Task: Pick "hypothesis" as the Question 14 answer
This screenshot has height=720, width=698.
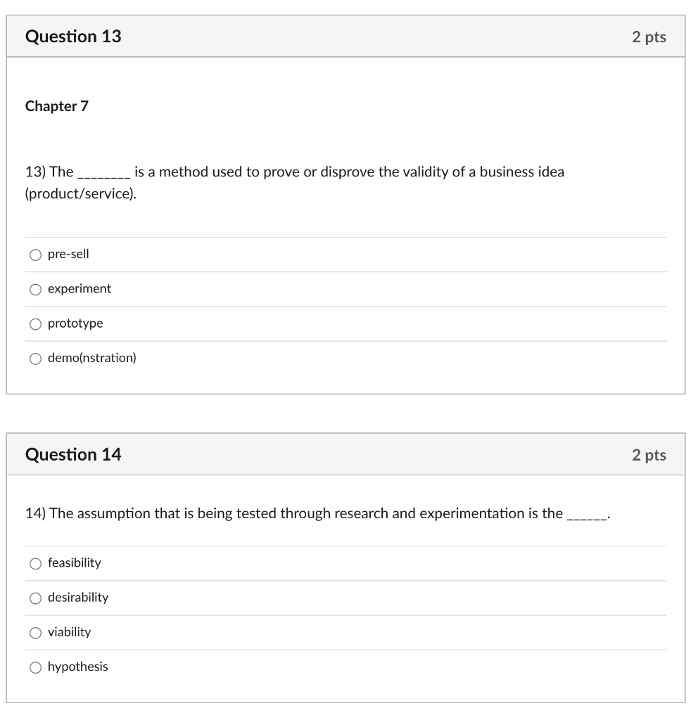Action: coord(34,667)
